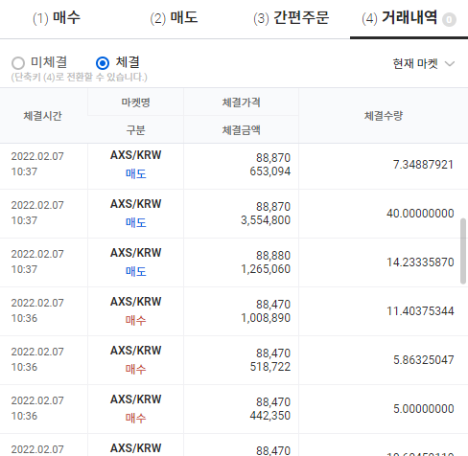Open the 매수 (buy) tab

click(x=57, y=17)
